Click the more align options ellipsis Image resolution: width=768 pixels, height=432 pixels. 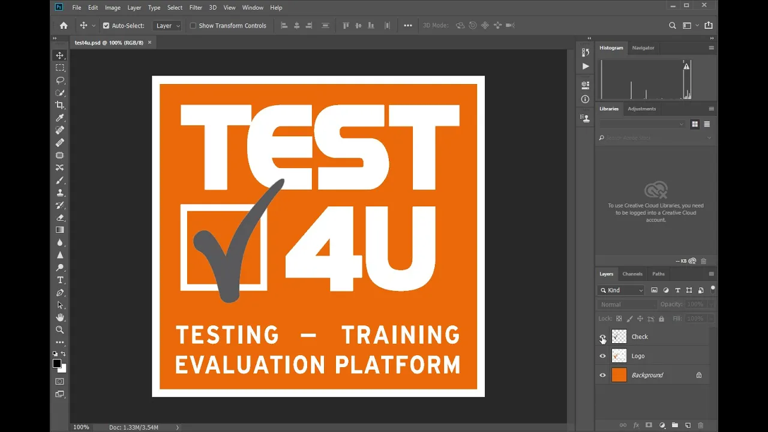point(408,25)
